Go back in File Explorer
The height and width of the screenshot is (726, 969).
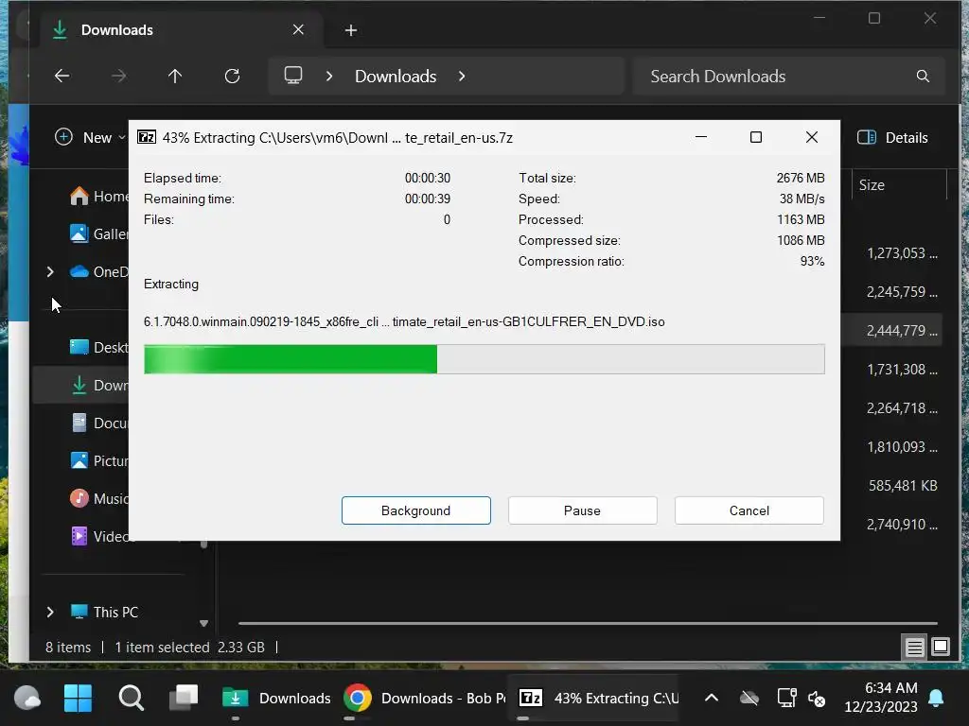(62, 76)
